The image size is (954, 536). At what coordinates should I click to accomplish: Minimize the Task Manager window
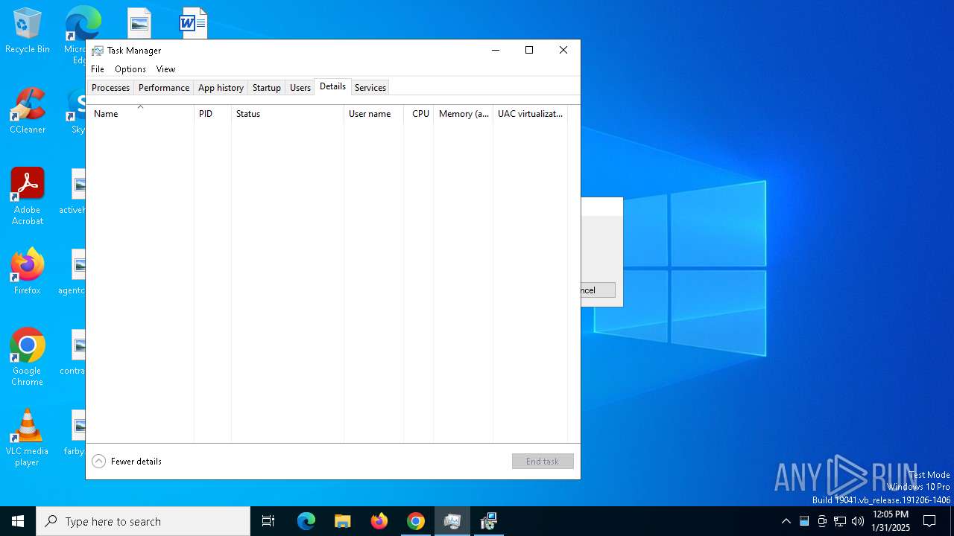(496, 50)
